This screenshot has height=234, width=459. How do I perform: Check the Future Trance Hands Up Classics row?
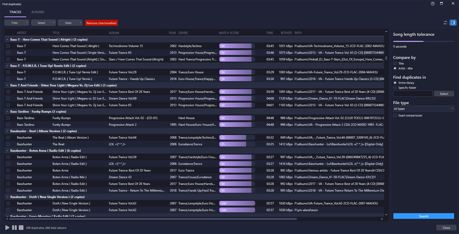point(8,79)
